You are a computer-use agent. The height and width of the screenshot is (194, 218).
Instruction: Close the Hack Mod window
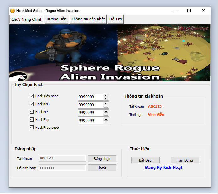204,11
